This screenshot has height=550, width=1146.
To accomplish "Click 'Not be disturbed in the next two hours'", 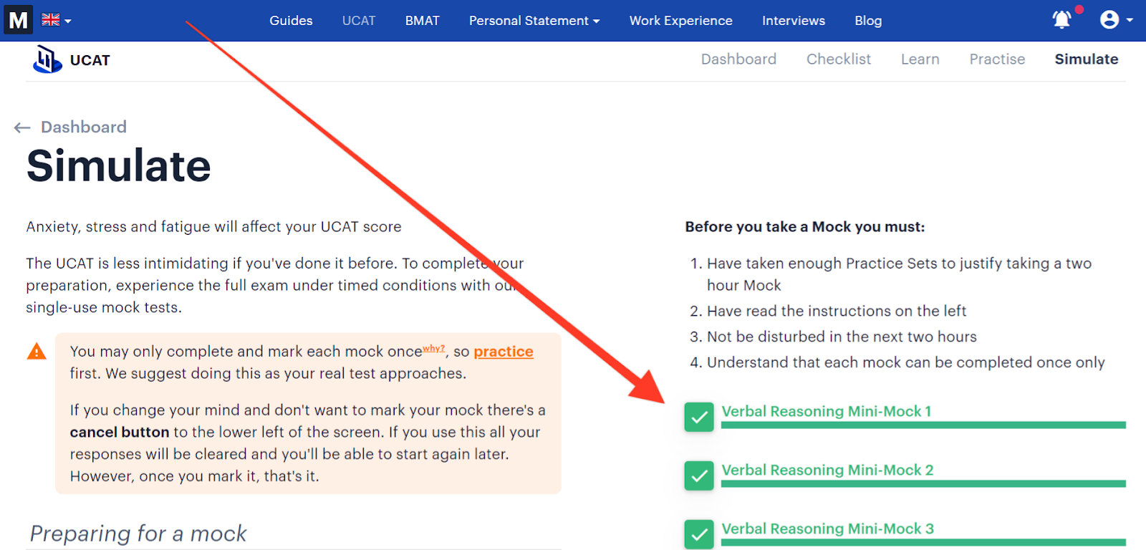I will click(x=842, y=337).
